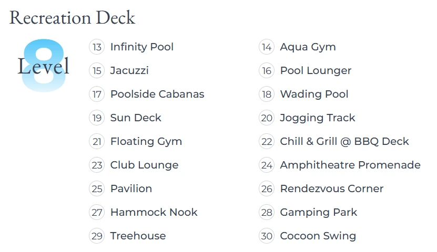Click the number 13 circle badge
Screen dimensions: 437x252
97,47
